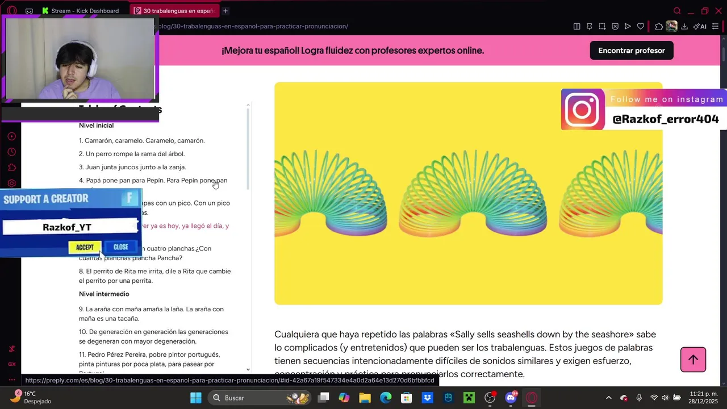Expand hidden system tray icons chevron
This screenshot has width=727, height=409.
click(609, 398)
